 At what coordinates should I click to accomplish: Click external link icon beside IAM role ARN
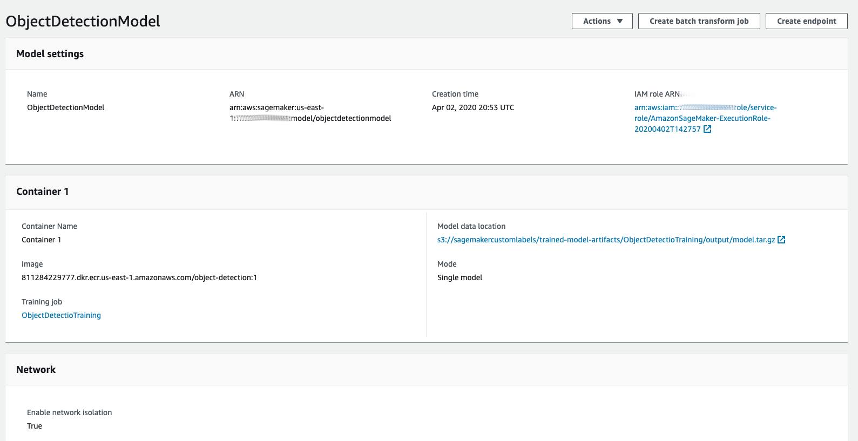tap(707, 129)
